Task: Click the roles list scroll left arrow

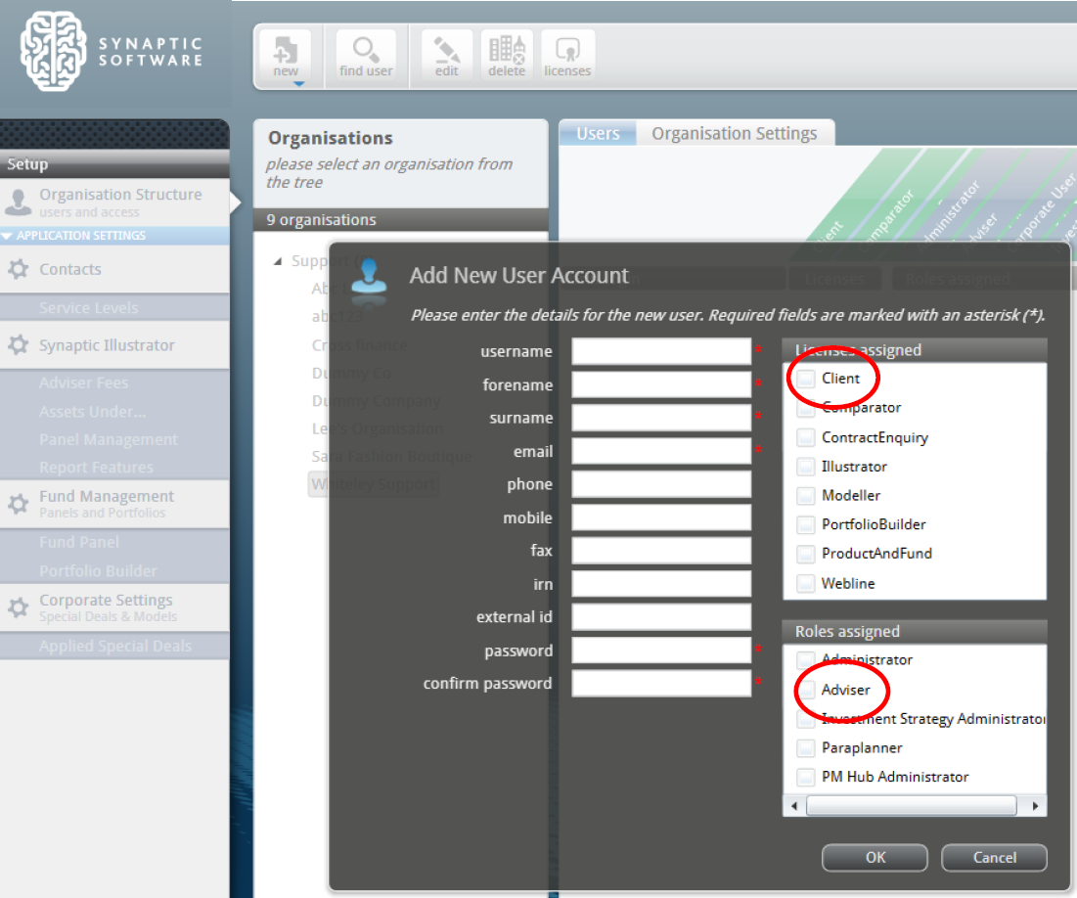Action: pyautogui.click(x=794, y=805)
